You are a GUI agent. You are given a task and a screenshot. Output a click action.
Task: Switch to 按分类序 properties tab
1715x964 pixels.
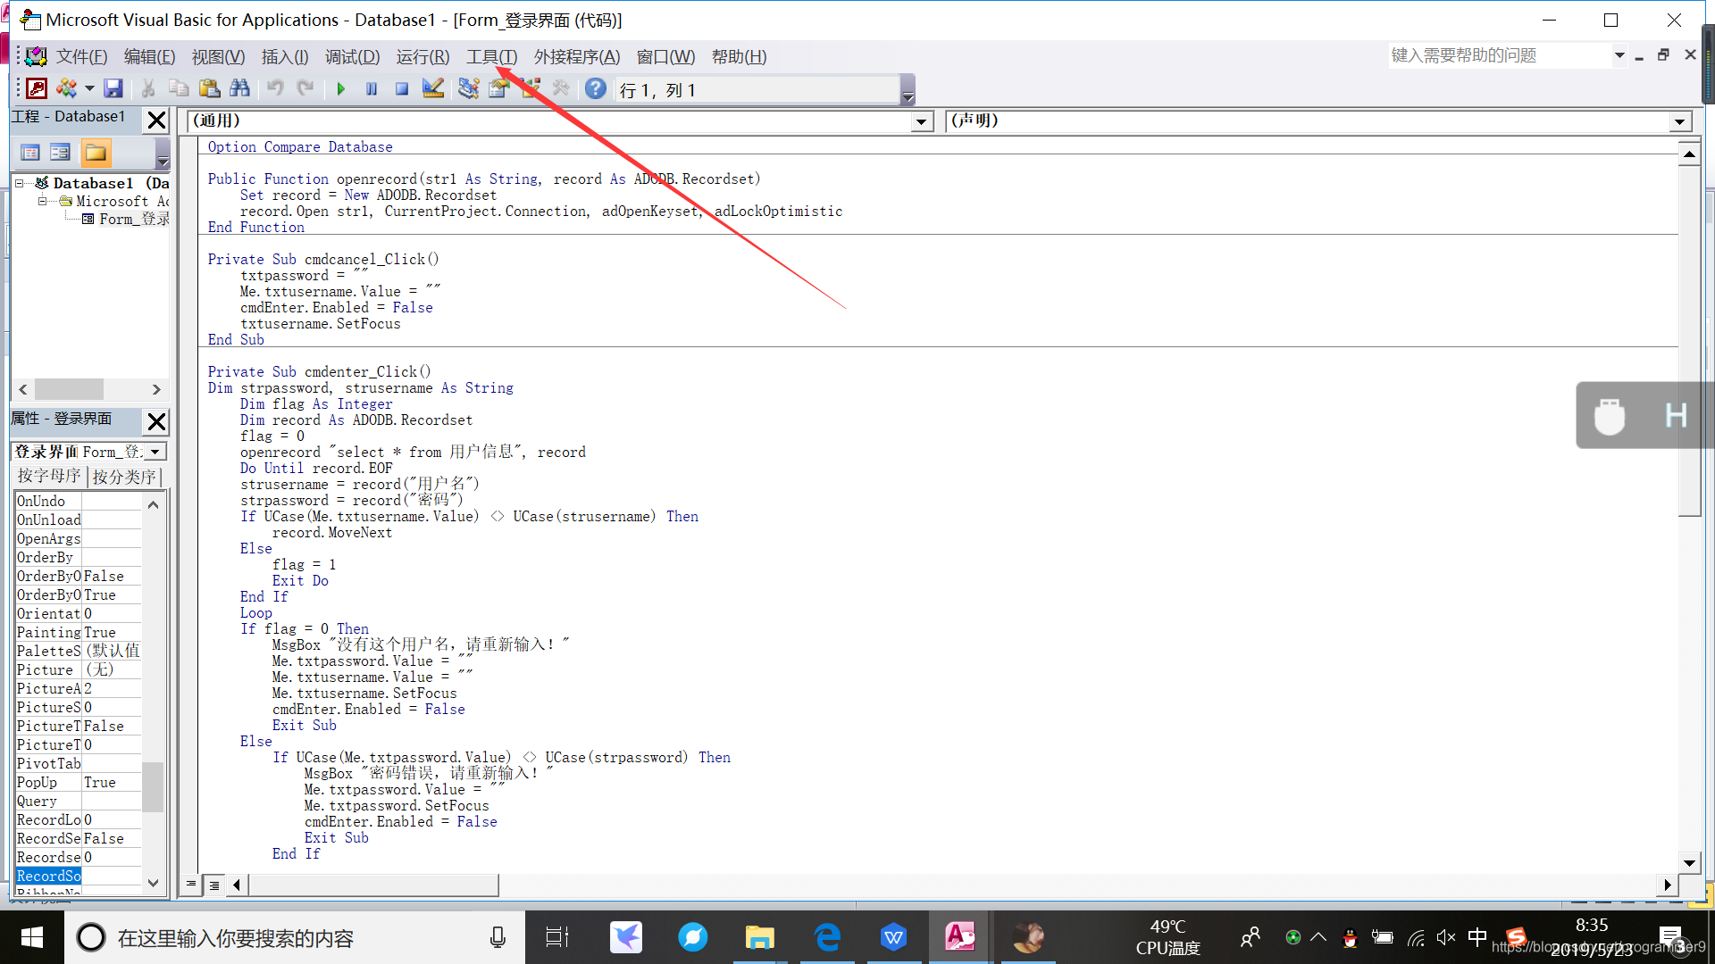tap(125, 477)
